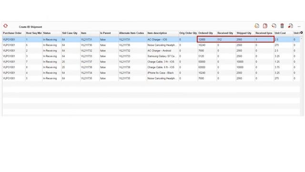This screenshot has height=172, width=305.
Task: Click Host Seq Nbr value 8
Action: click(x=27, y=67)
